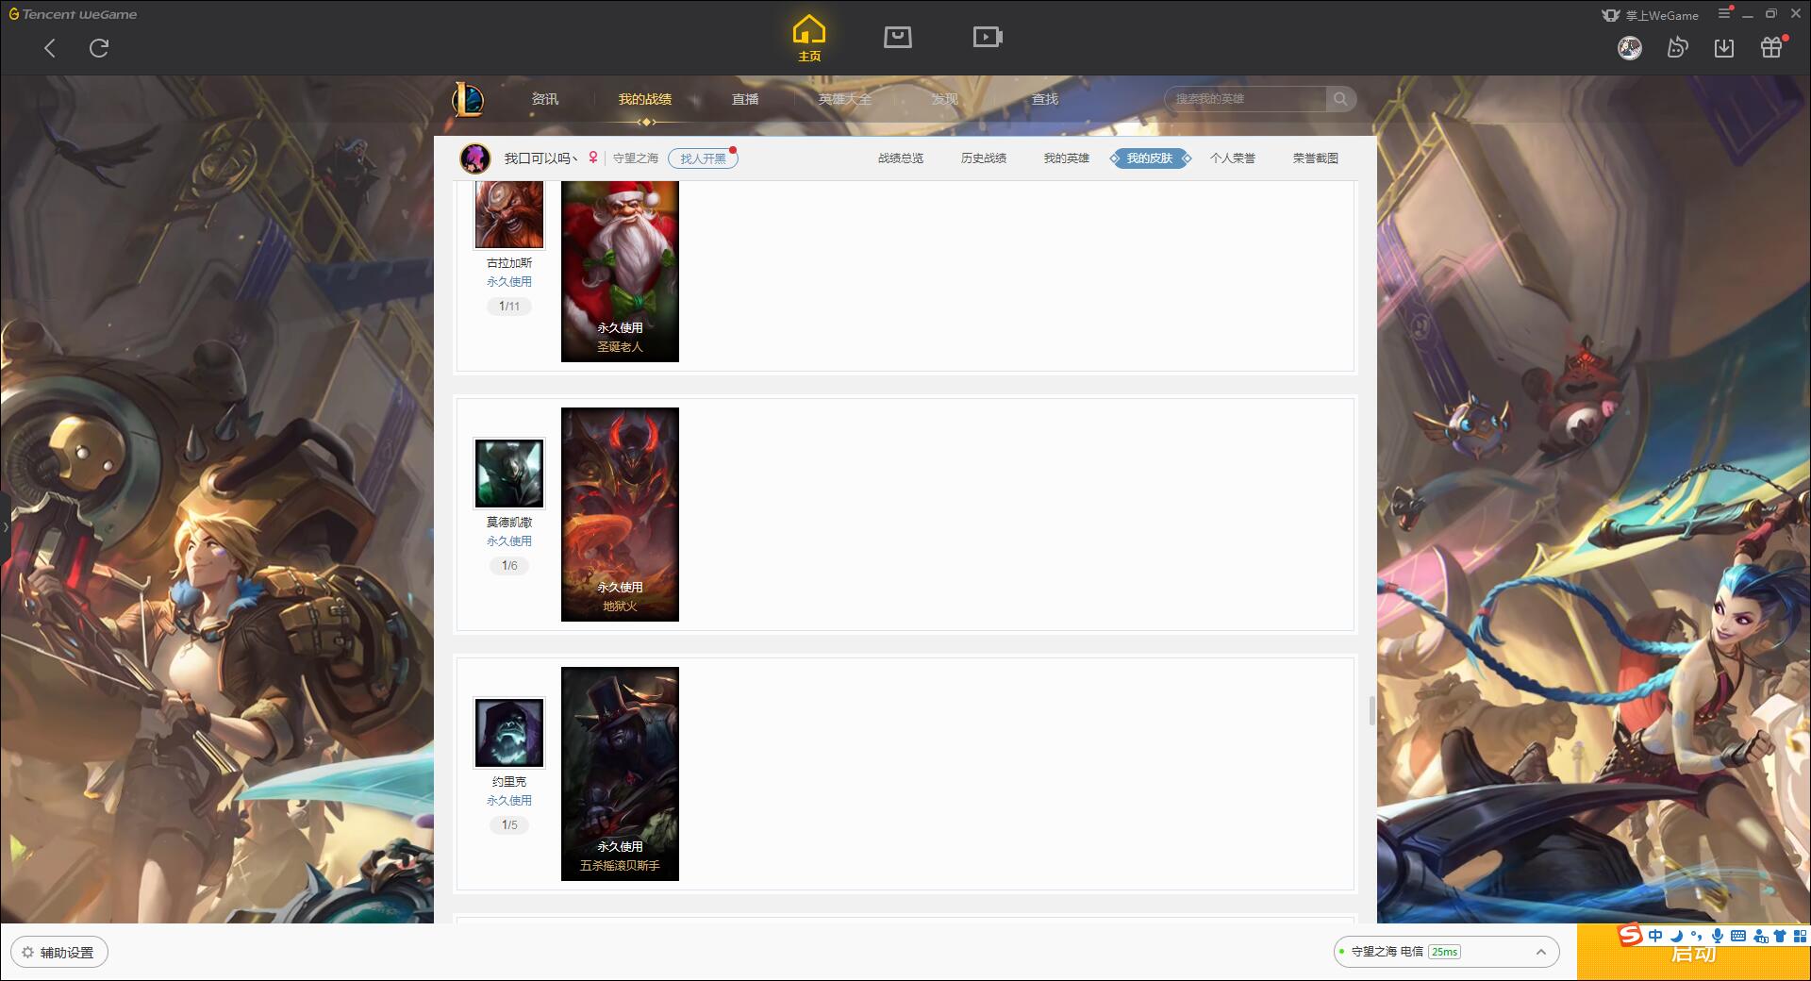The width and height of the screenshot is (1811, 981).
Task: Click the 莫德凯撒 champion portrait
Action: pyautogui.click(x=509, y=474)
